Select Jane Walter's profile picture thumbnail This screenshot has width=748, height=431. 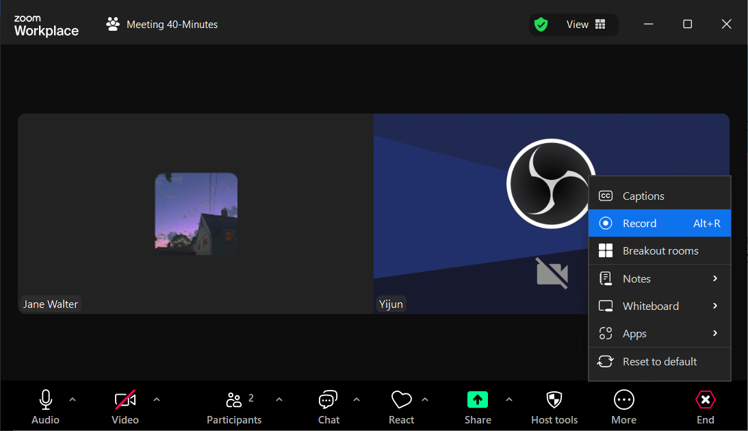point(196,213)
